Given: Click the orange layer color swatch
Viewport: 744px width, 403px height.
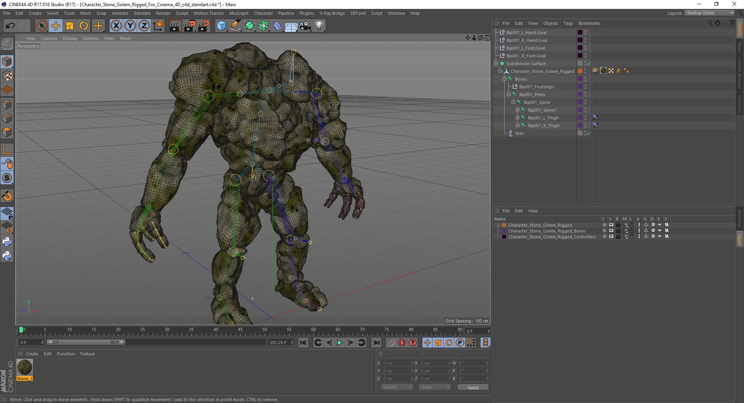Looking at the screenshot, I should pos(504,225).
